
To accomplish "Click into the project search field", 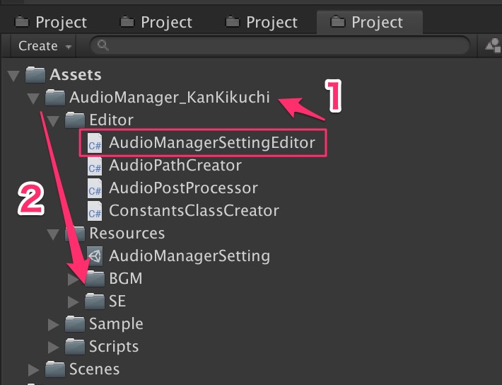I will pos(283,46).
